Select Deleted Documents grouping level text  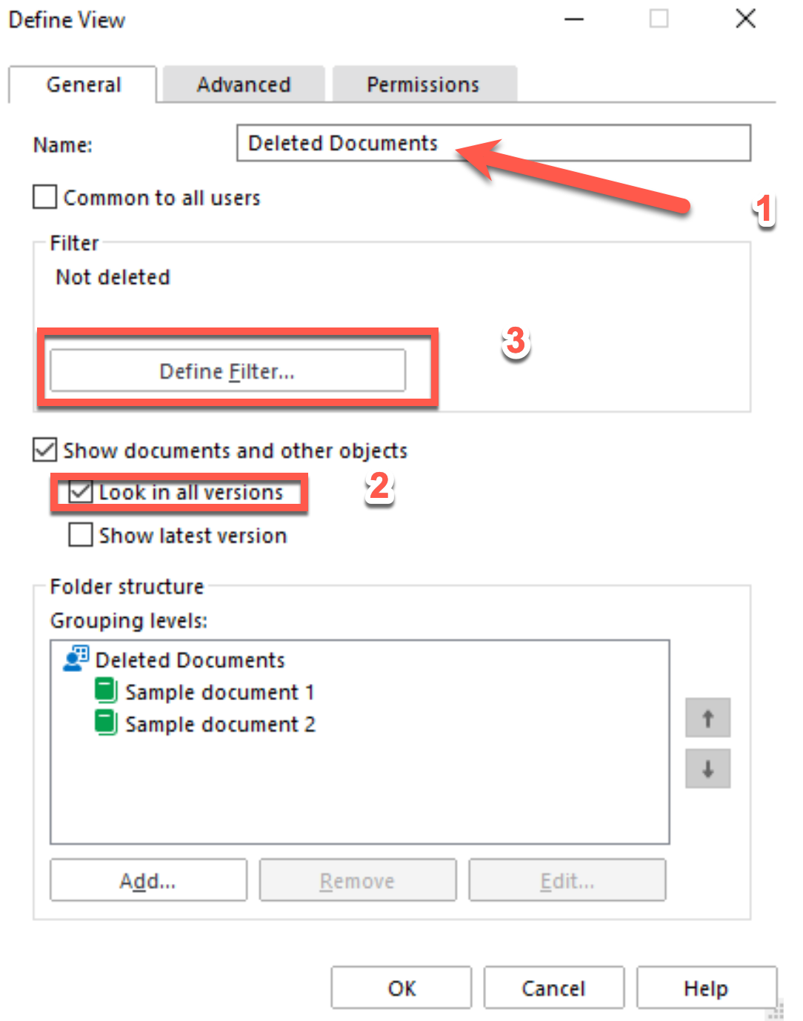[190, 659]
